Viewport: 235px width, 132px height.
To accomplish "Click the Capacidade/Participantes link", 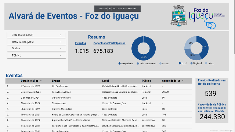I will click(109, 43).
